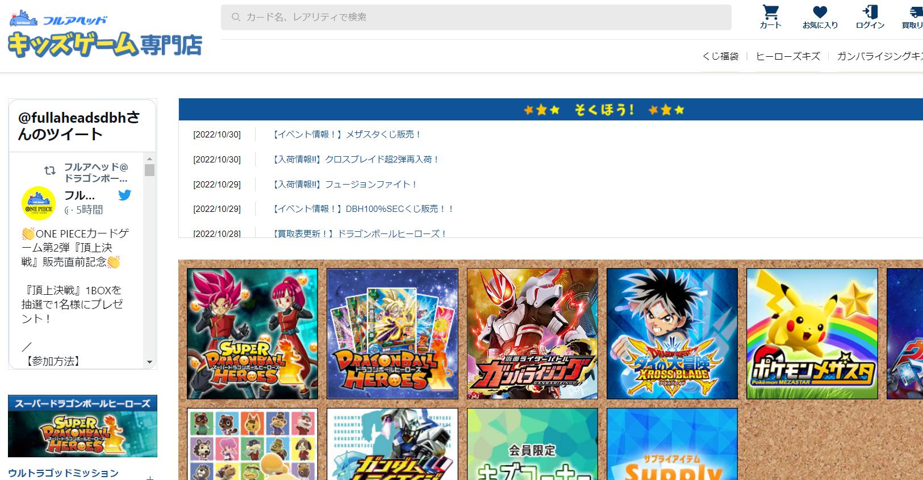The image size is (923, 480).
Task: Open the Ganbarizing Kamen Rider tile
Action: point(532,333)
